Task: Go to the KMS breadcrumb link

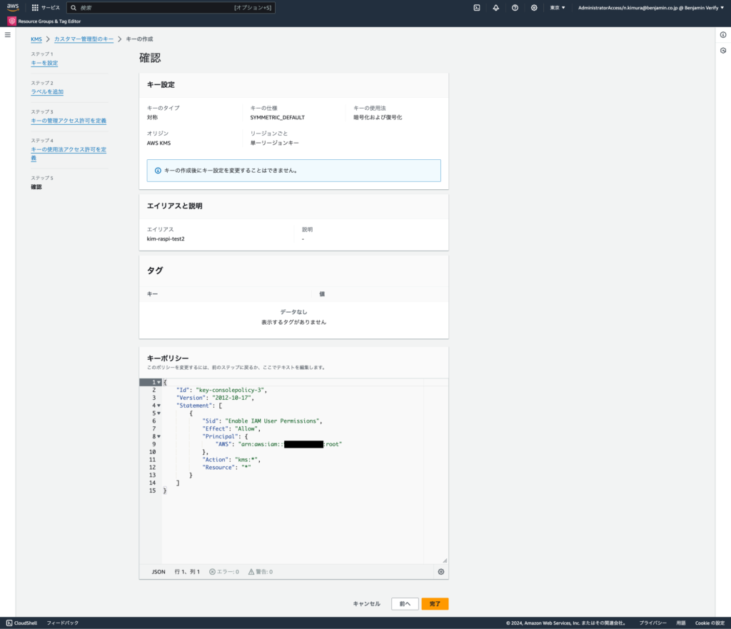Action: pyautogui.click(x=36, y=39)
